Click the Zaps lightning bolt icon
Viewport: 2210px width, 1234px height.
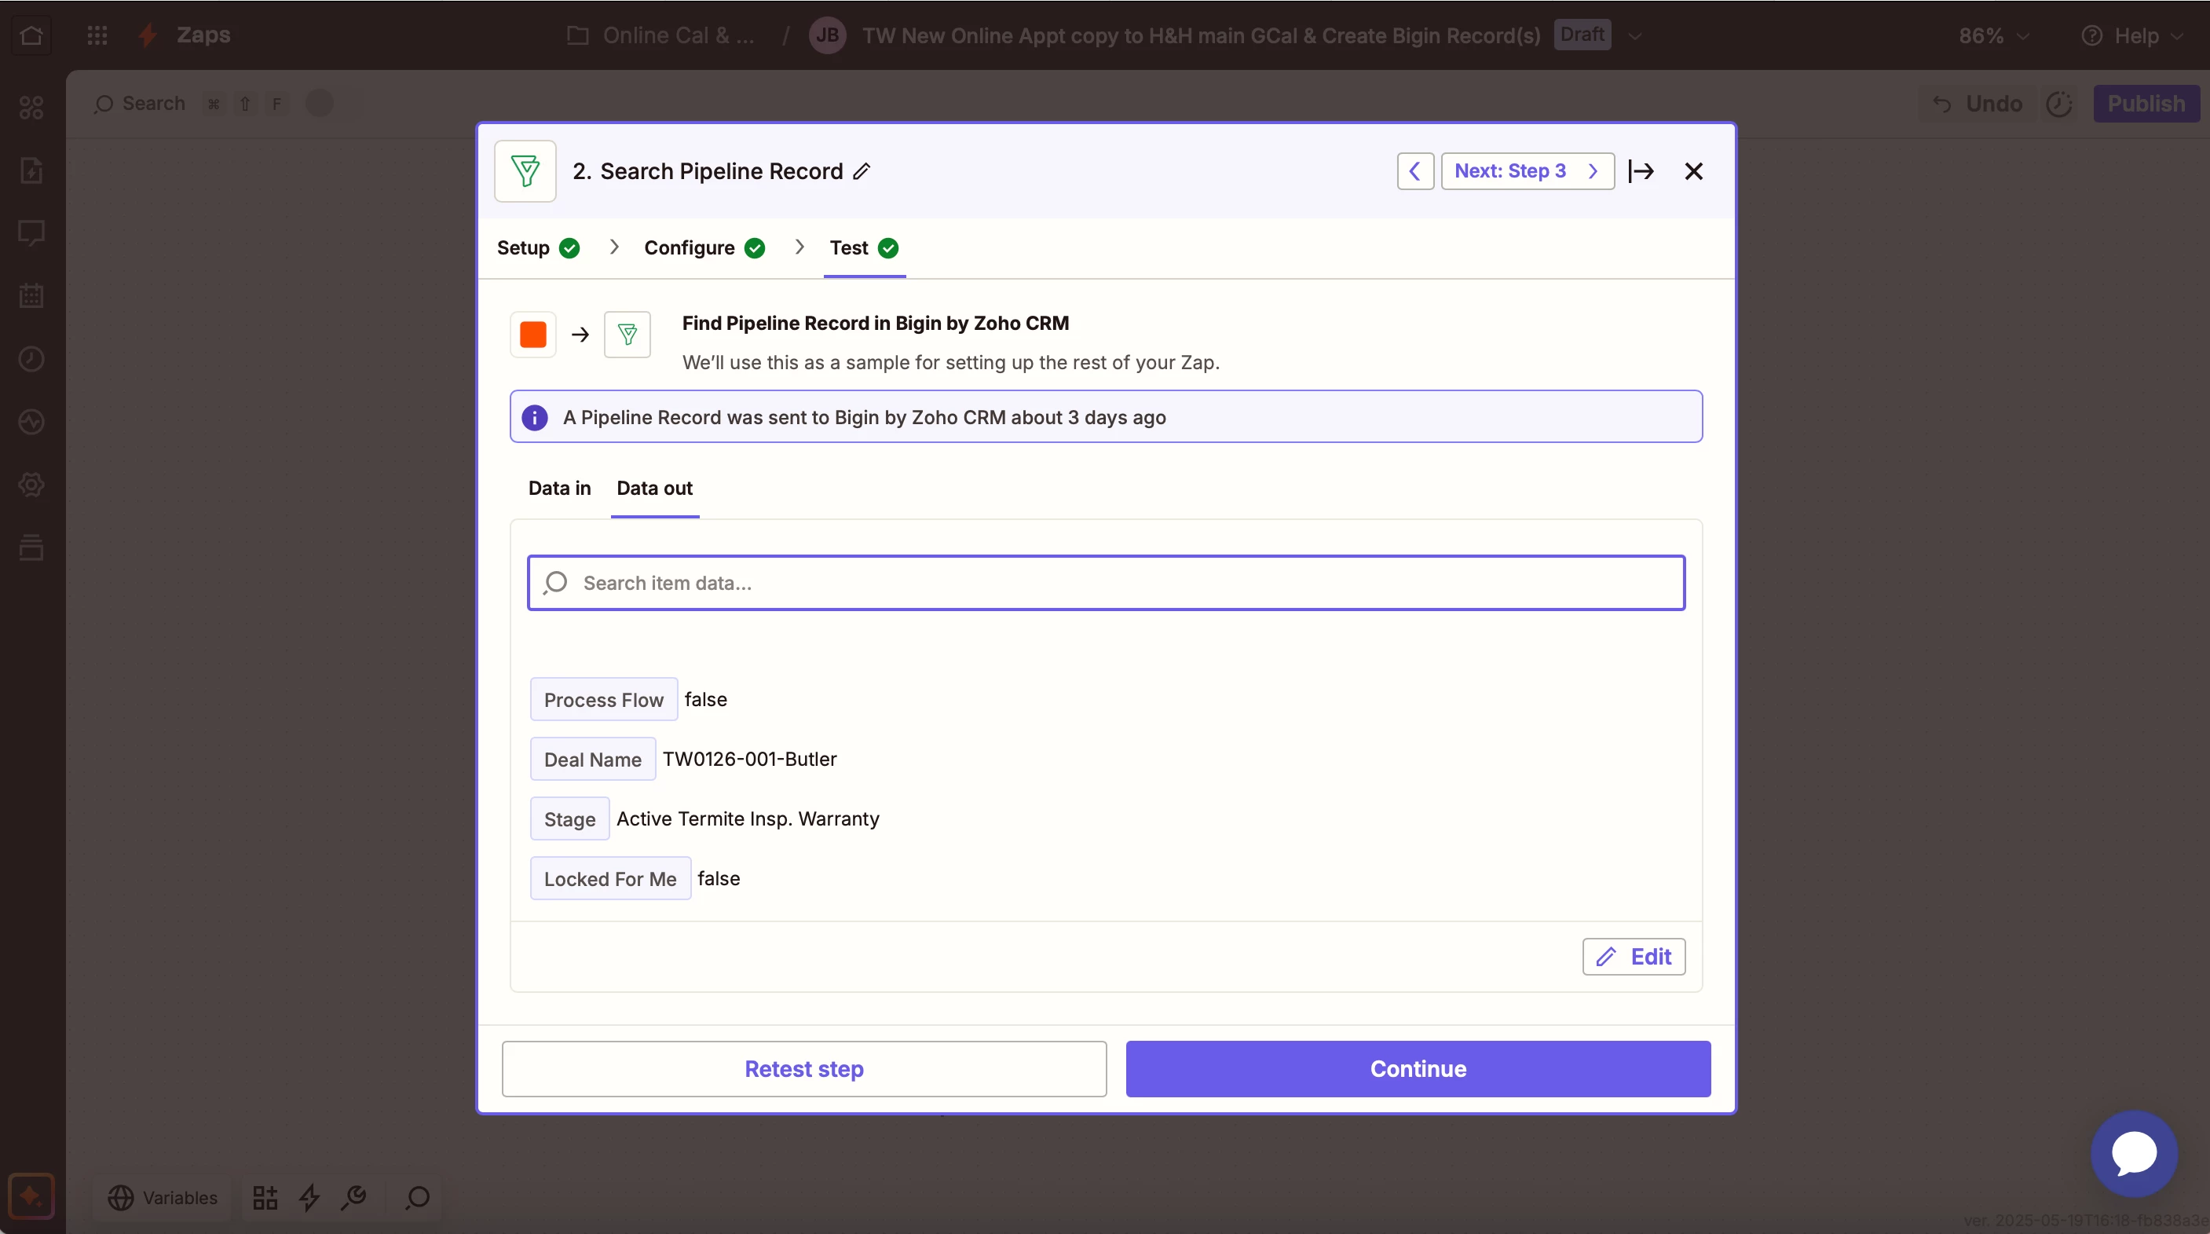148,35
